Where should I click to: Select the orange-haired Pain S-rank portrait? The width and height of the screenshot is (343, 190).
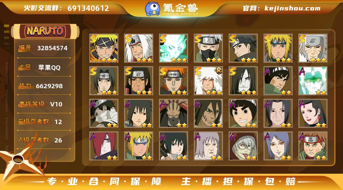[x=173, y=81]
